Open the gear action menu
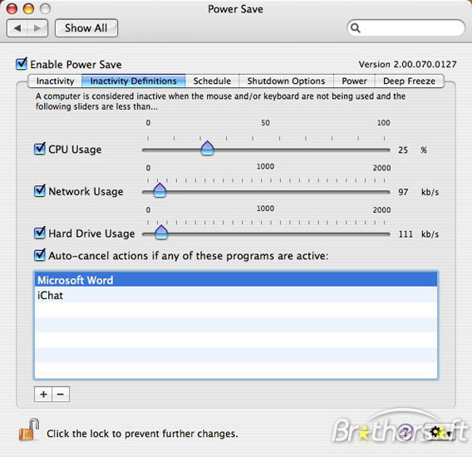Viewport: 472px width, 457px height. [x=440, y=433]
